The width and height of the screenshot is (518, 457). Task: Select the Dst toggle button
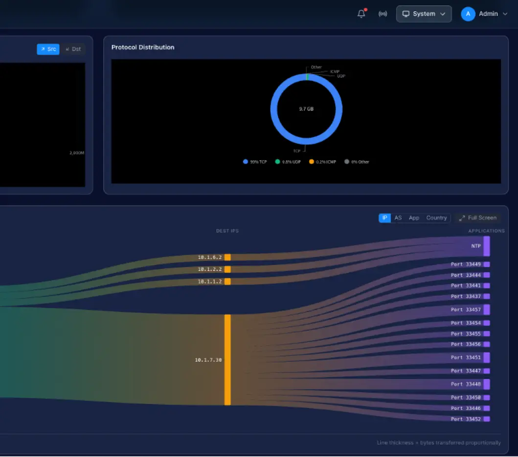click(x=73, y=49)
